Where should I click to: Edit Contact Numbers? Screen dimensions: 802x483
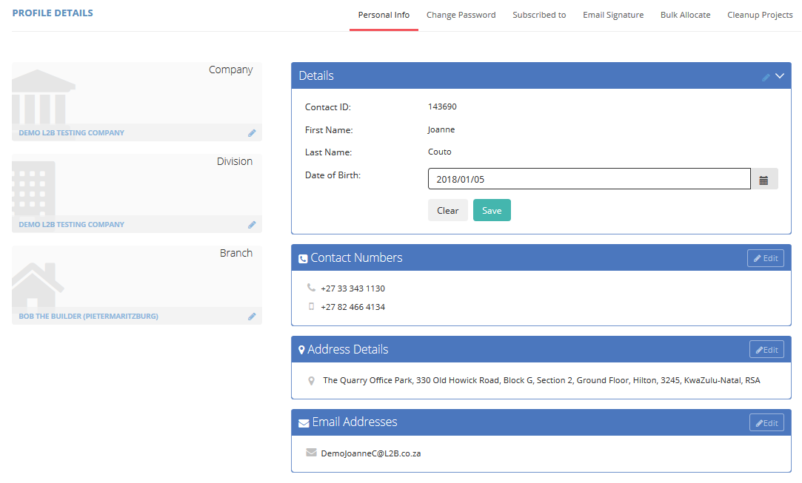[765, 258]
